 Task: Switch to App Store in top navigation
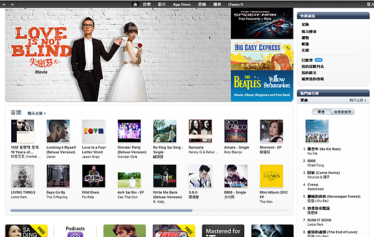pos(182,4)
